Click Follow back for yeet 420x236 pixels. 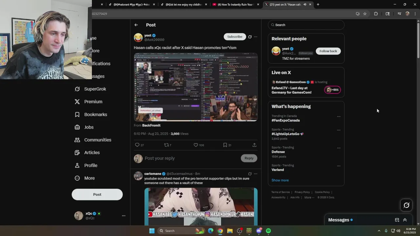click(328, 51)
